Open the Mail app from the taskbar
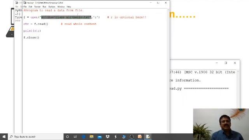Image resolution: width=249 pixels, height=140 pixels. pos(100,136)
